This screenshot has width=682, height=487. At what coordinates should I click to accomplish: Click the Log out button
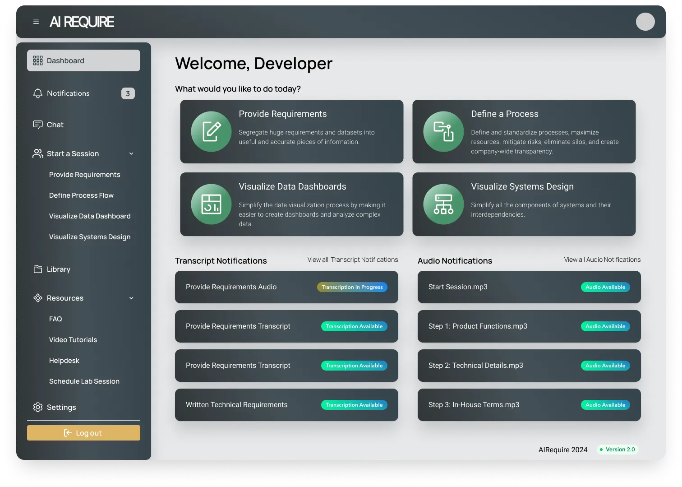(x=83, y=433)
